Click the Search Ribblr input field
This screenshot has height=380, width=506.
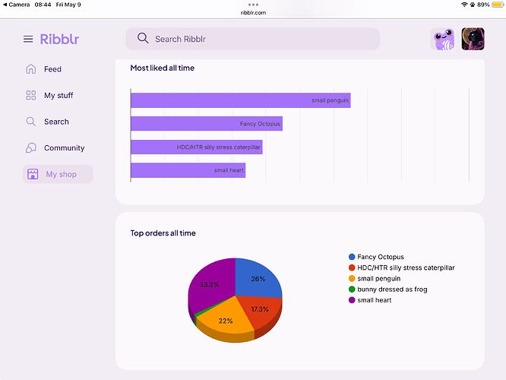point(253,39)
